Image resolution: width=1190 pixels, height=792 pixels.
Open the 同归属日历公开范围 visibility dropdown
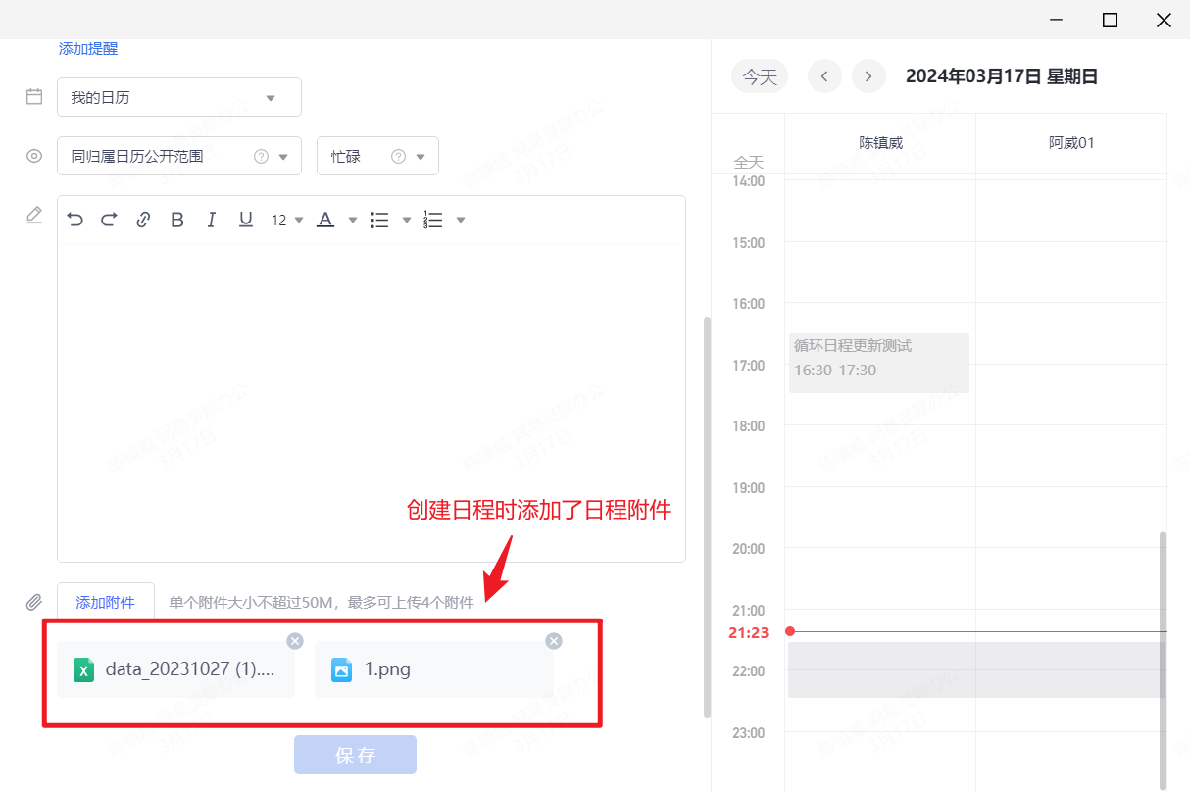point(179,156)
